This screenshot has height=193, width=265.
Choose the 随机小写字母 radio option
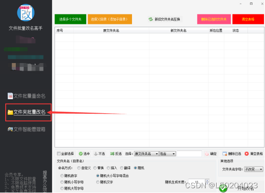[62, 182]
